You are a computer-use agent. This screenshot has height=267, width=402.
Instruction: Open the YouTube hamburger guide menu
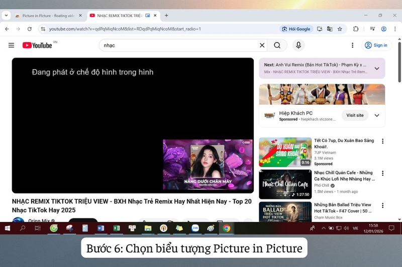[x=11, y=45]
